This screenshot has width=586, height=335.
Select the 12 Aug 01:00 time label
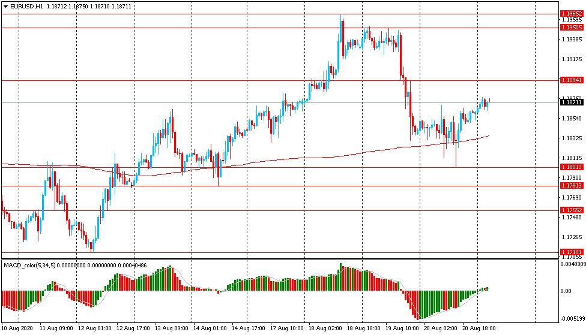(x=94, y=328)
